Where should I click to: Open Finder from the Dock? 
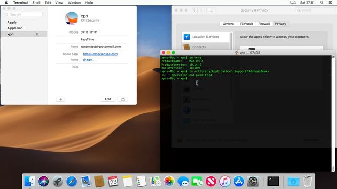pyautogui.click(x=29, y=182)
